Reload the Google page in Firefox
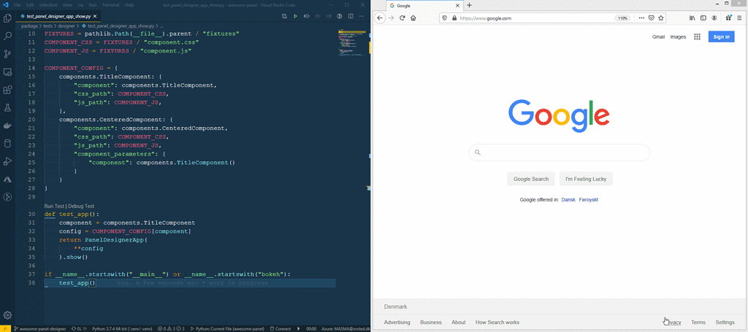 tap(402, 18)
